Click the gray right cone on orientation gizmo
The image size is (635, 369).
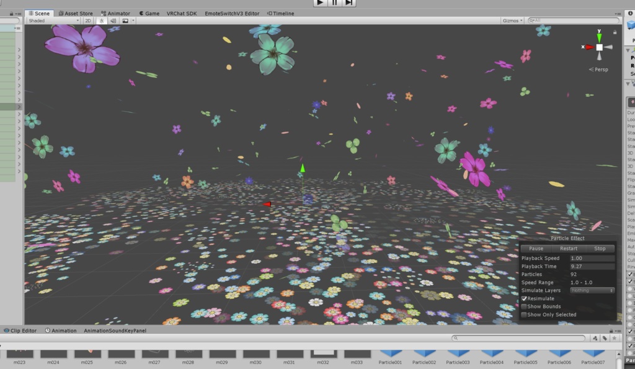point(608,47)
